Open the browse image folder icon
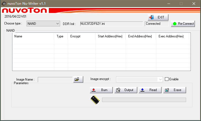The width and height of the screenshot is (201, 121). coord(78,79)
